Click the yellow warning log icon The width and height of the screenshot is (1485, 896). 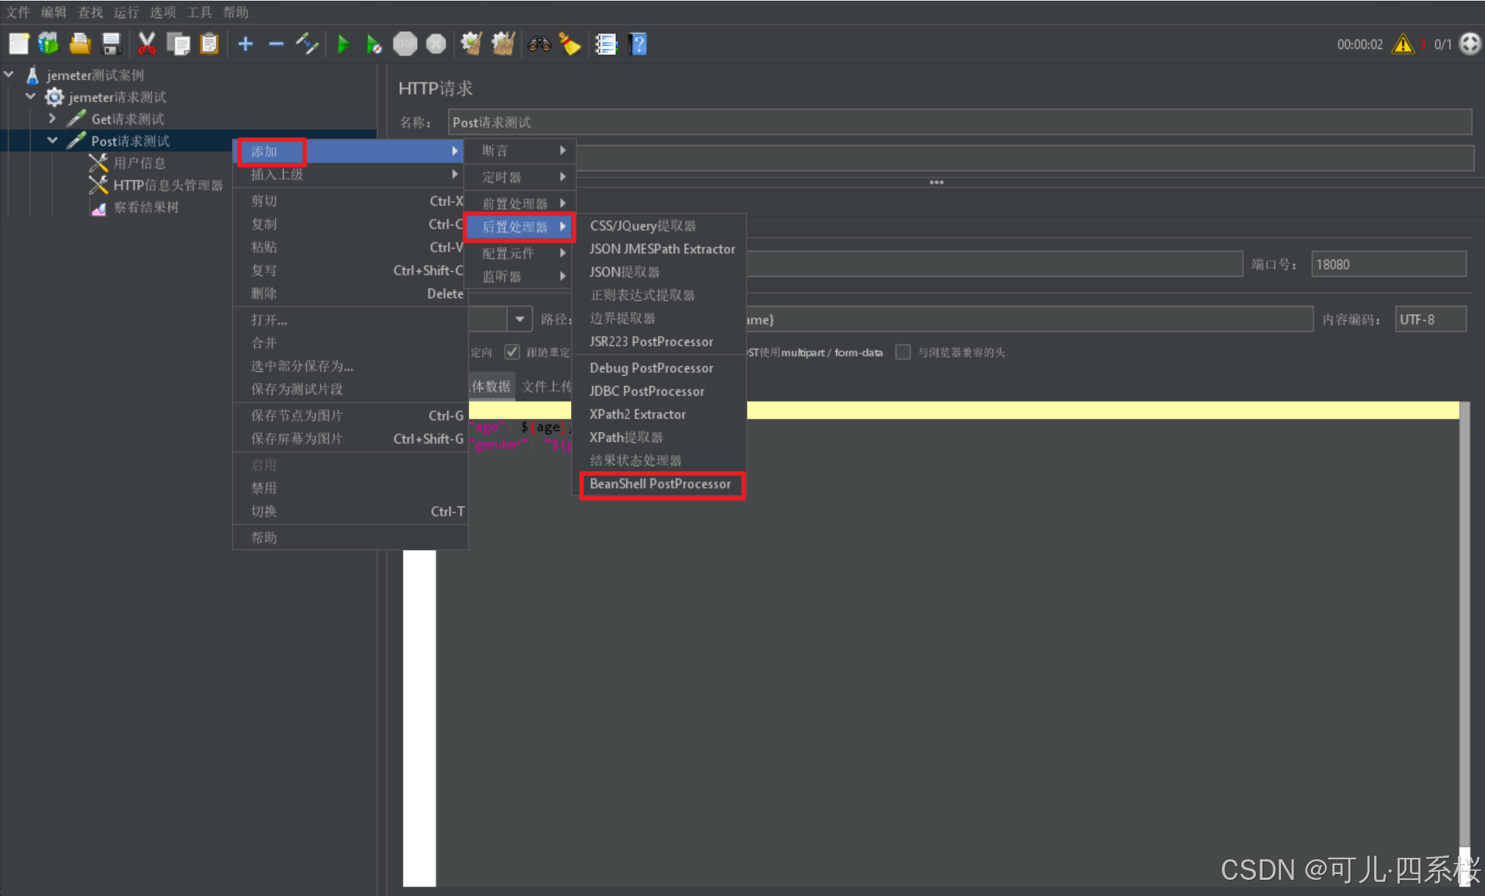tap(1403, 44)
